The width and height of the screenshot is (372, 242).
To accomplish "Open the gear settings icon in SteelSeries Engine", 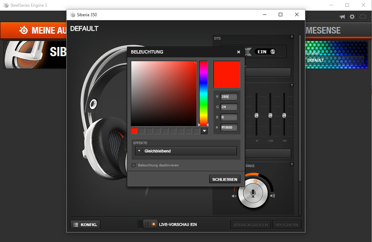I will [352, 17].
